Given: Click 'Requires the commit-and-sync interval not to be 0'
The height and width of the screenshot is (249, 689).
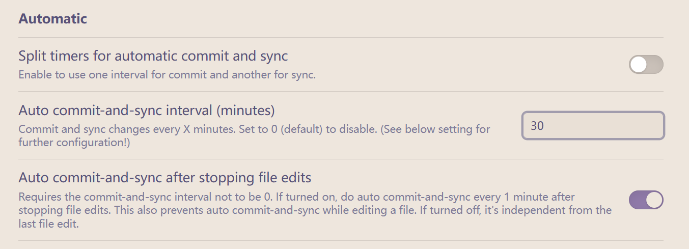Looking at the screenshot, I should pos(143,197).
